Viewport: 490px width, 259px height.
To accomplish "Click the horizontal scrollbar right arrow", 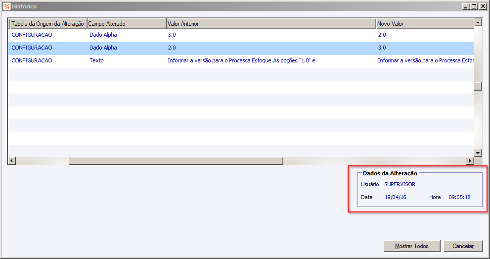I will pos(470,161).
